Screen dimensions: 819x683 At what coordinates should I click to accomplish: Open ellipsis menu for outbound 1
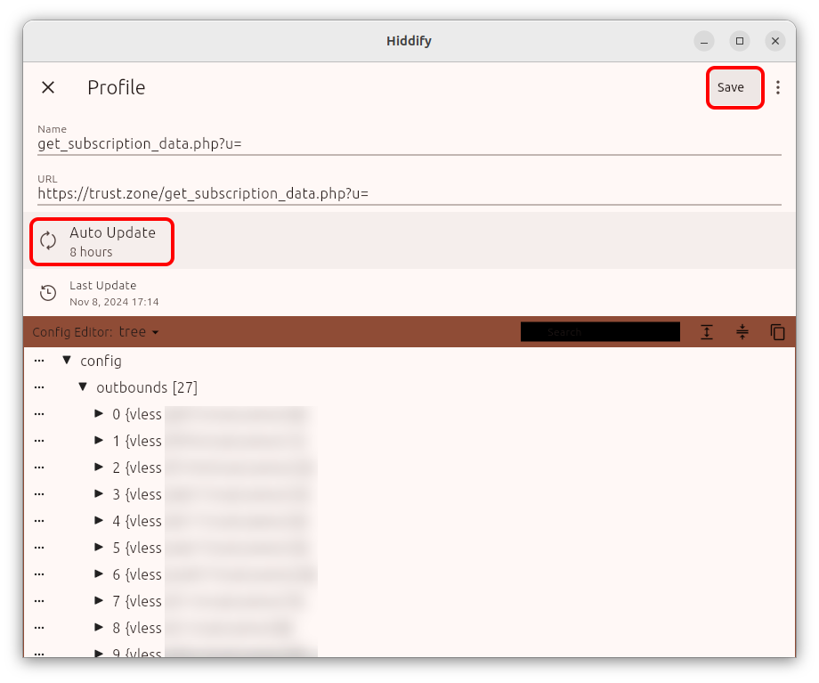(x=39, y=441)
